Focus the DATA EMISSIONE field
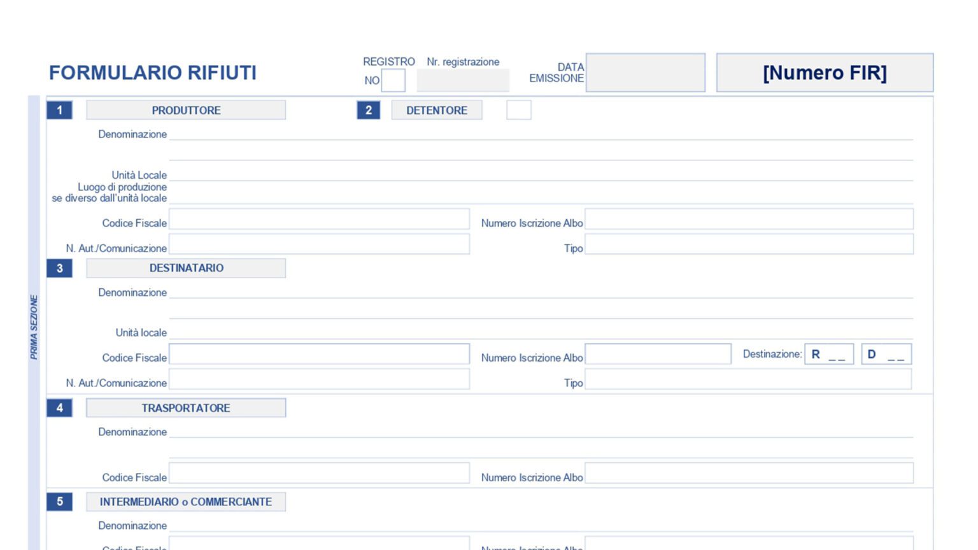 (x=645, y=73)
